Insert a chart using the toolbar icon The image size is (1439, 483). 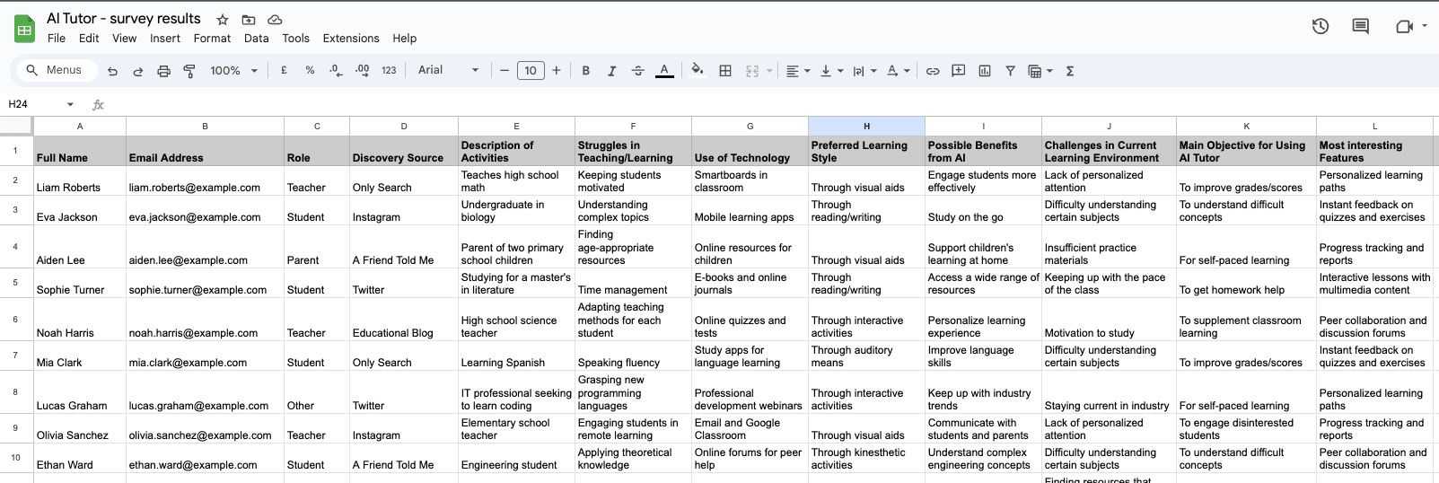985,71
